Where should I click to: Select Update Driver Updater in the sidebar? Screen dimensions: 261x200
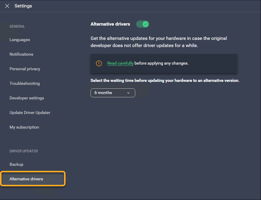point(30,112)
